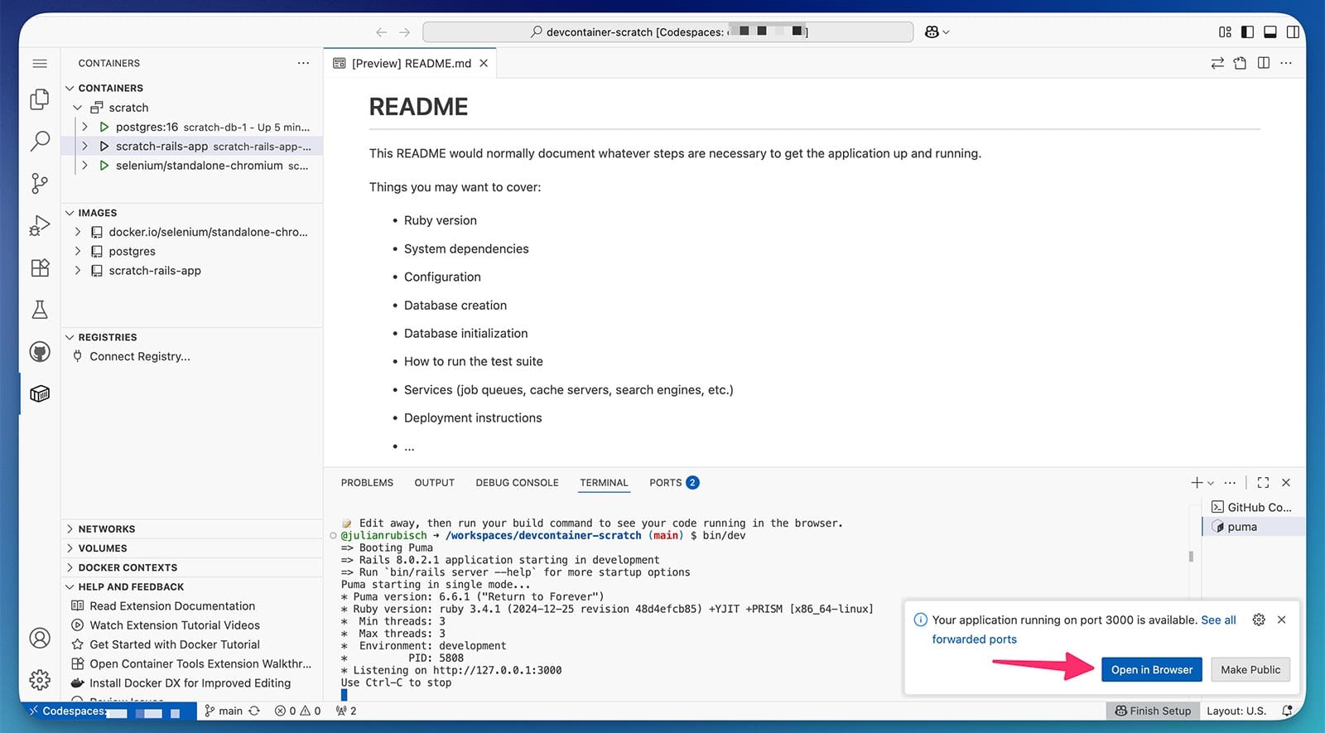The width and height of the screenshot is (1325, 733).
Task: Open Source Control view icon
Action: [40, 183]
